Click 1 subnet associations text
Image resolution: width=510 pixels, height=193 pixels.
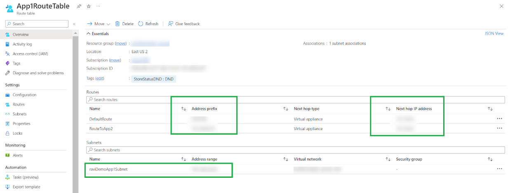[347, 43]
